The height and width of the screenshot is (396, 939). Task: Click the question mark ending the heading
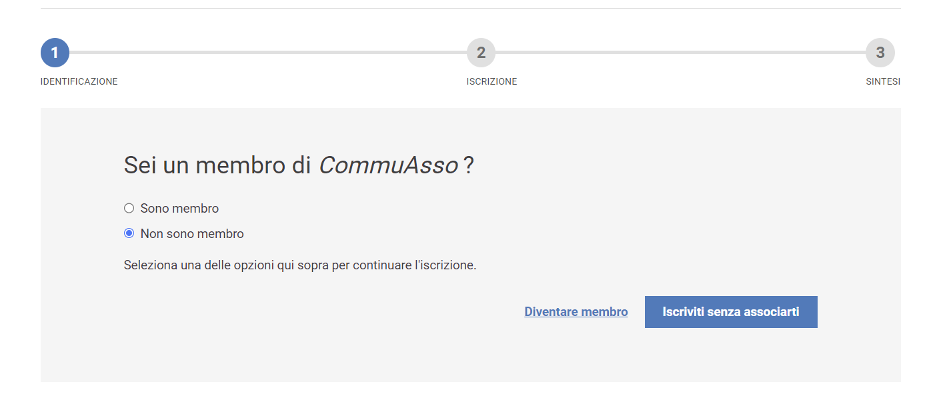pos(468,165)
